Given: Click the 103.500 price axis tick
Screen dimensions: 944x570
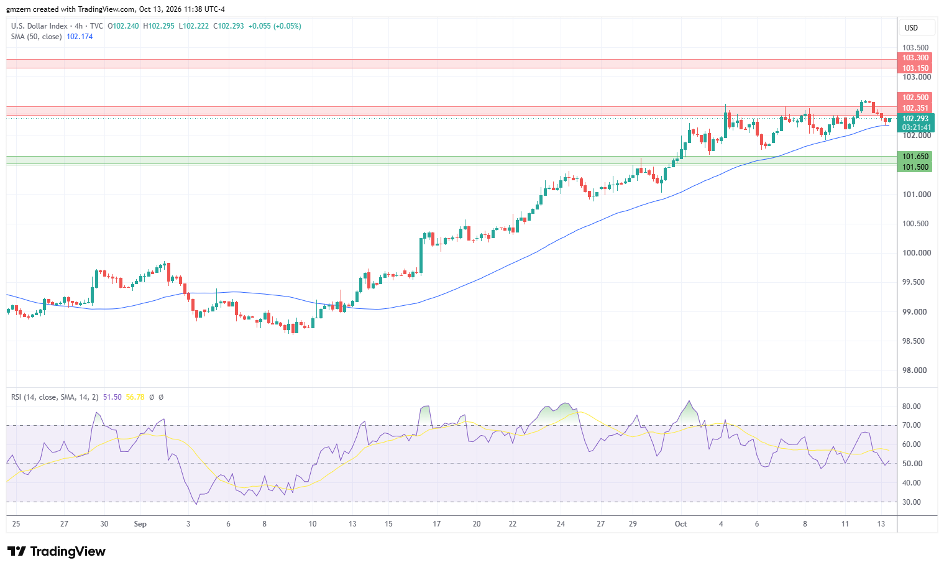Looking at the screenshot, I should click(915, 48).
